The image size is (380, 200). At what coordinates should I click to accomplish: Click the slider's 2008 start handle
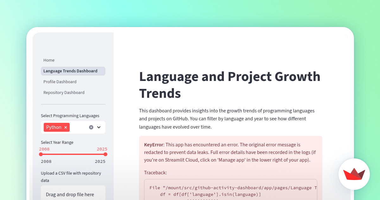point(41,154)
